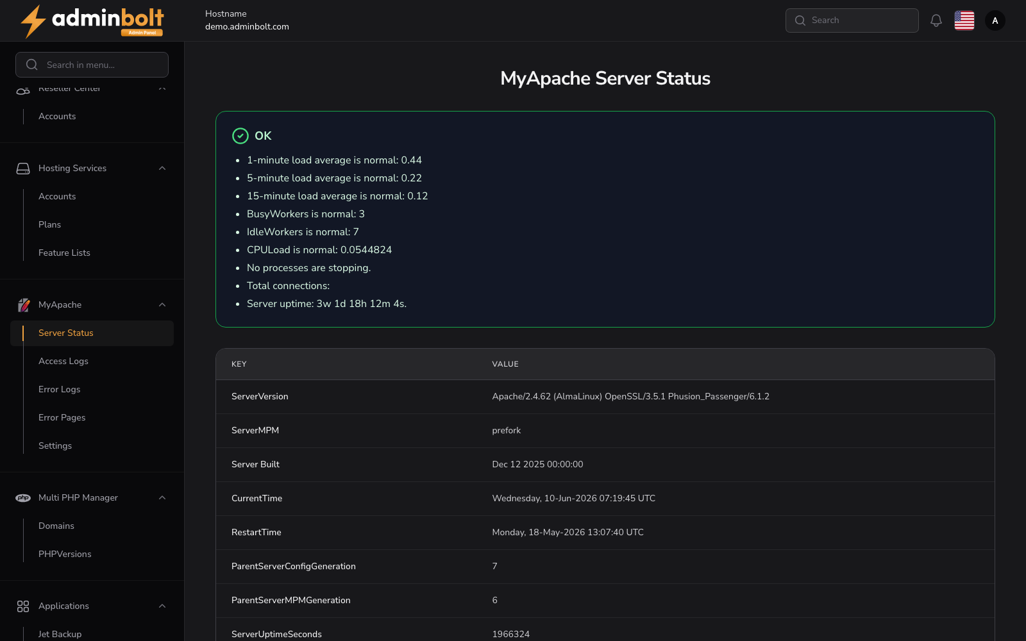
Task: Open the user avatar menu
Action: (x=995, y=21)
